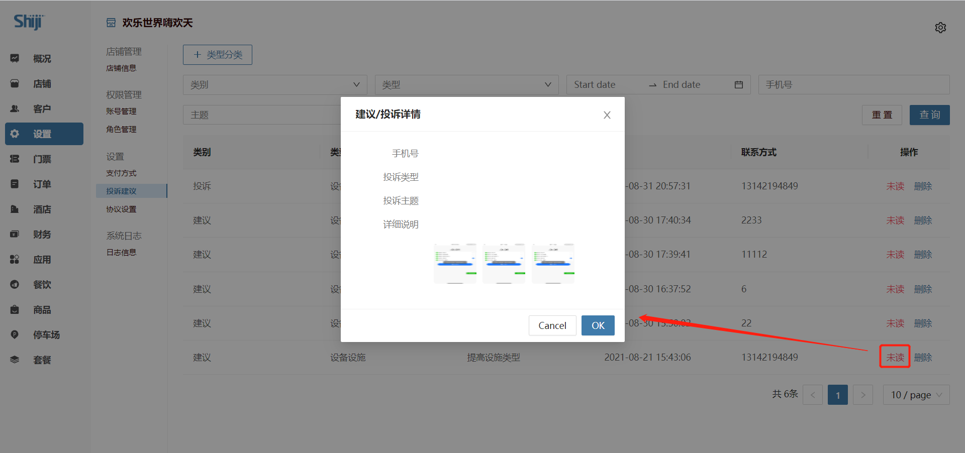Open the third attachment thumbnail in dialog
Viewport: 965px width, 453px height.
coord(553,264)
